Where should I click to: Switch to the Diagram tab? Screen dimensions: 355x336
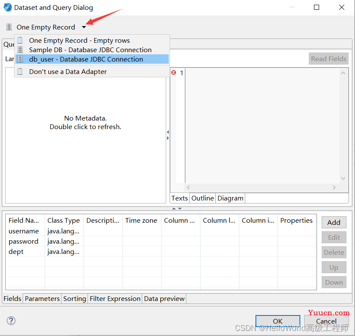[230, 198]
